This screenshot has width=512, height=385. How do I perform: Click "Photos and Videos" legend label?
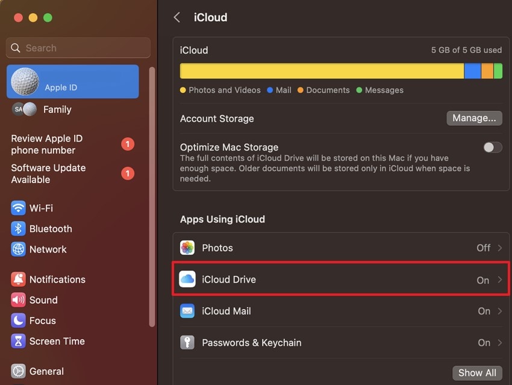pos(225,90)
